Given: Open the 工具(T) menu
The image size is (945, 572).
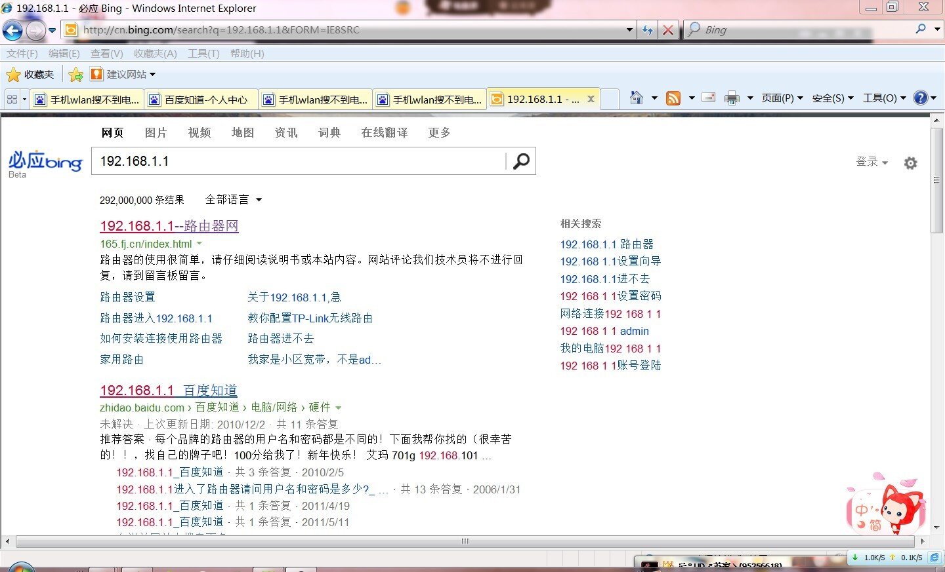Looking at the screenshot, I should 203,54.
